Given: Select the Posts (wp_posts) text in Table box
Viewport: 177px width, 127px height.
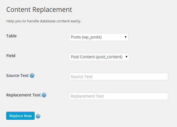Looking at the screenshot, I should click(86, 37).
